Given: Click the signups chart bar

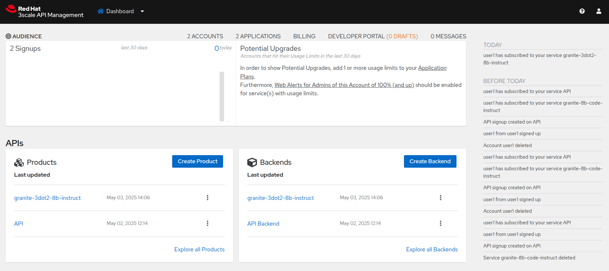Looking at the screenshot, I should click(222, 97).
